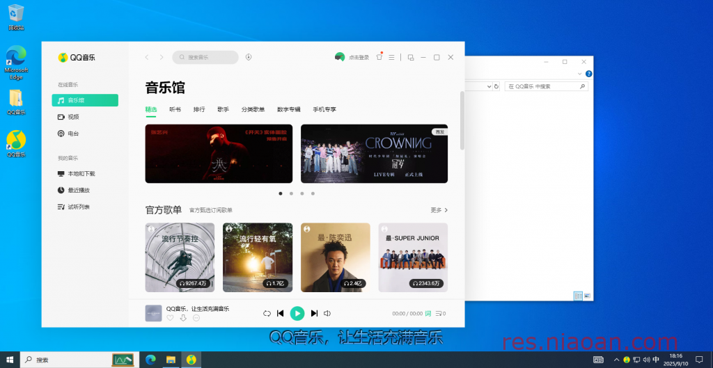Click the QQ Music vertical scrollbar
713x368 pixels.
pos(462,120)
